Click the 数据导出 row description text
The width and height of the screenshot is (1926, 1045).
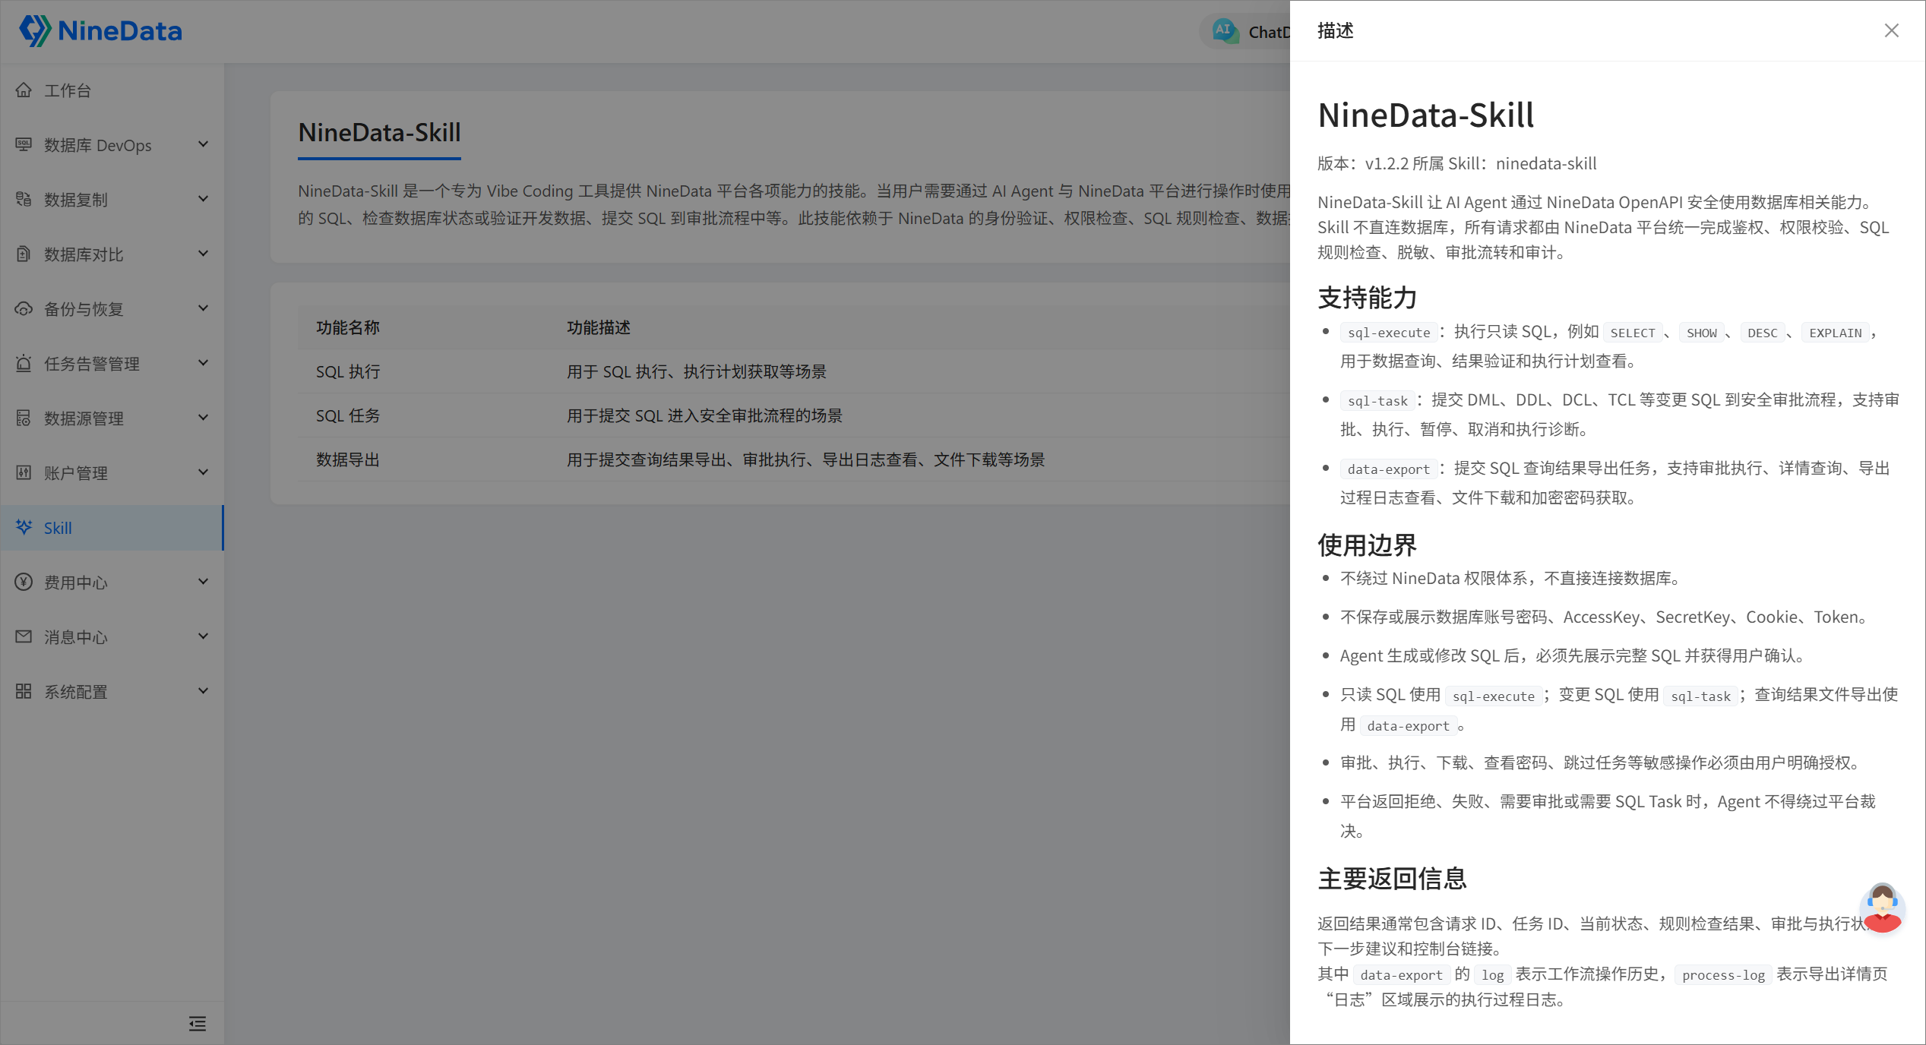pyautogui.click(x=806, y=459)
